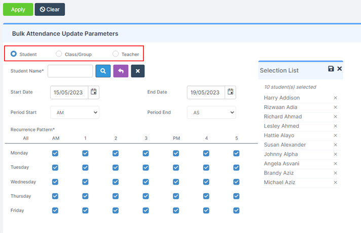Toggle Friday period 5 checkbox
The image size is (361, 233).
point(236,210)
